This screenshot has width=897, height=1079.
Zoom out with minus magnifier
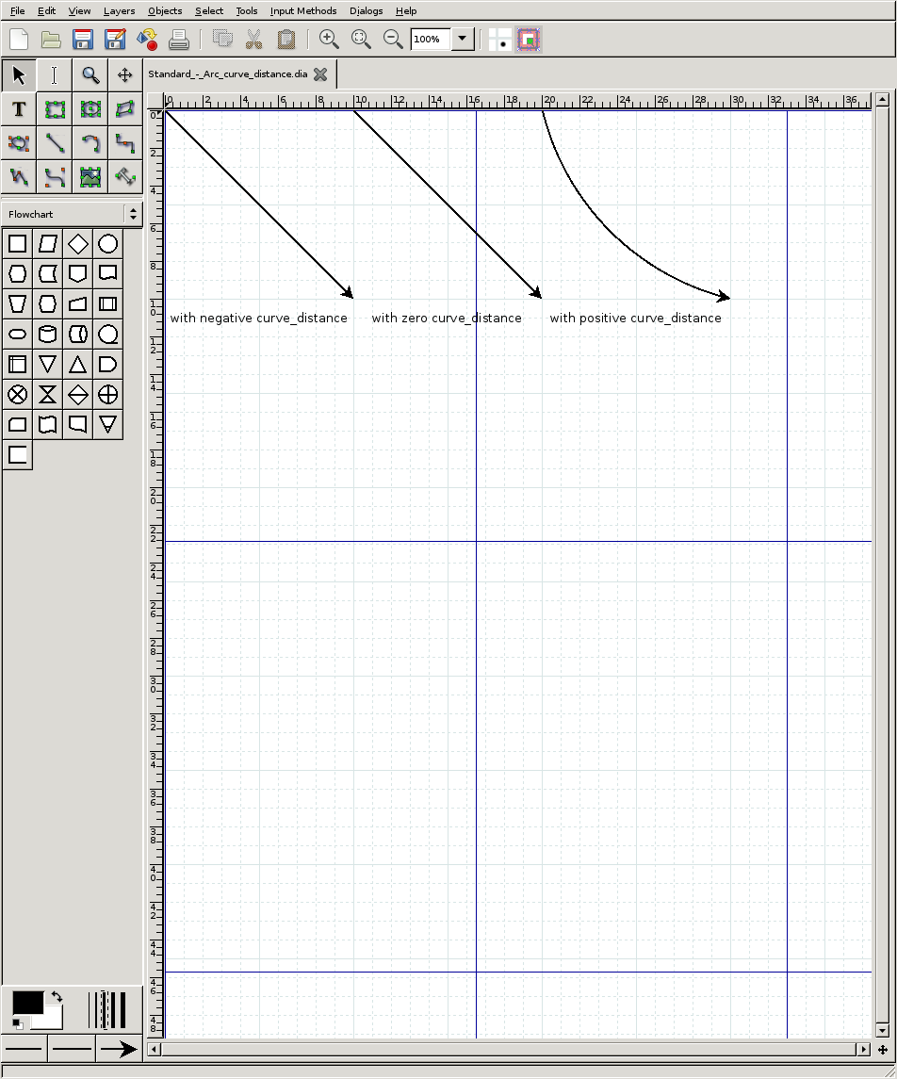(393, 40)
